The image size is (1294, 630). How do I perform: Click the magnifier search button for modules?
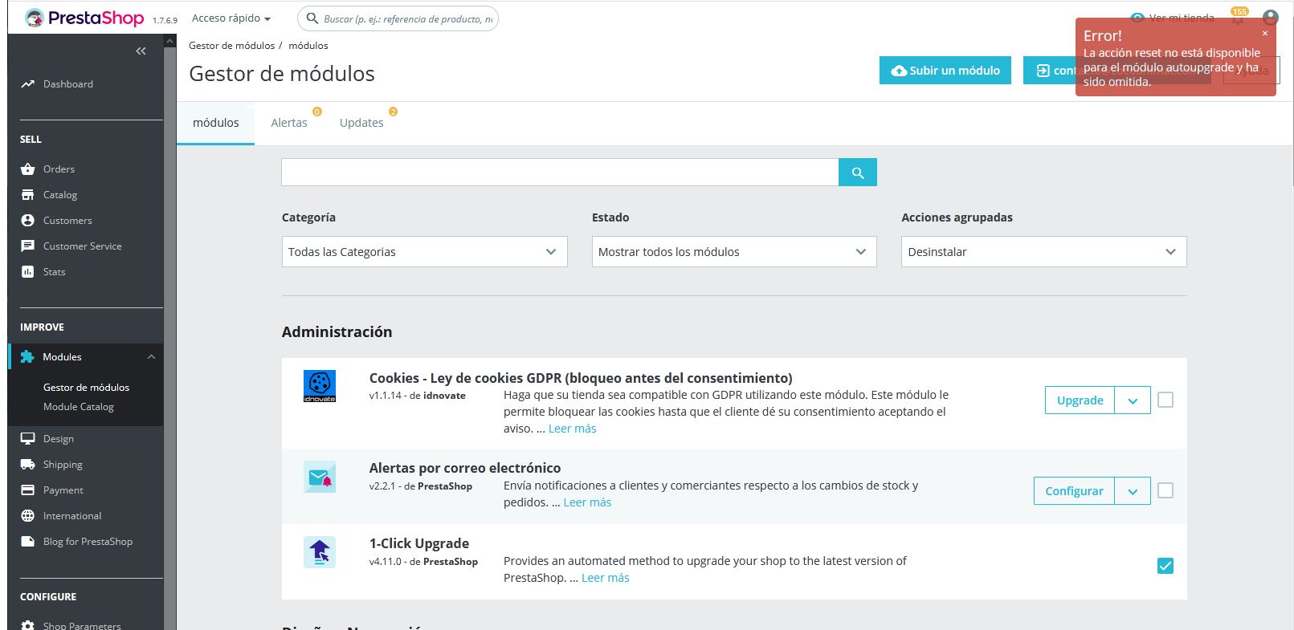(858, 172)
